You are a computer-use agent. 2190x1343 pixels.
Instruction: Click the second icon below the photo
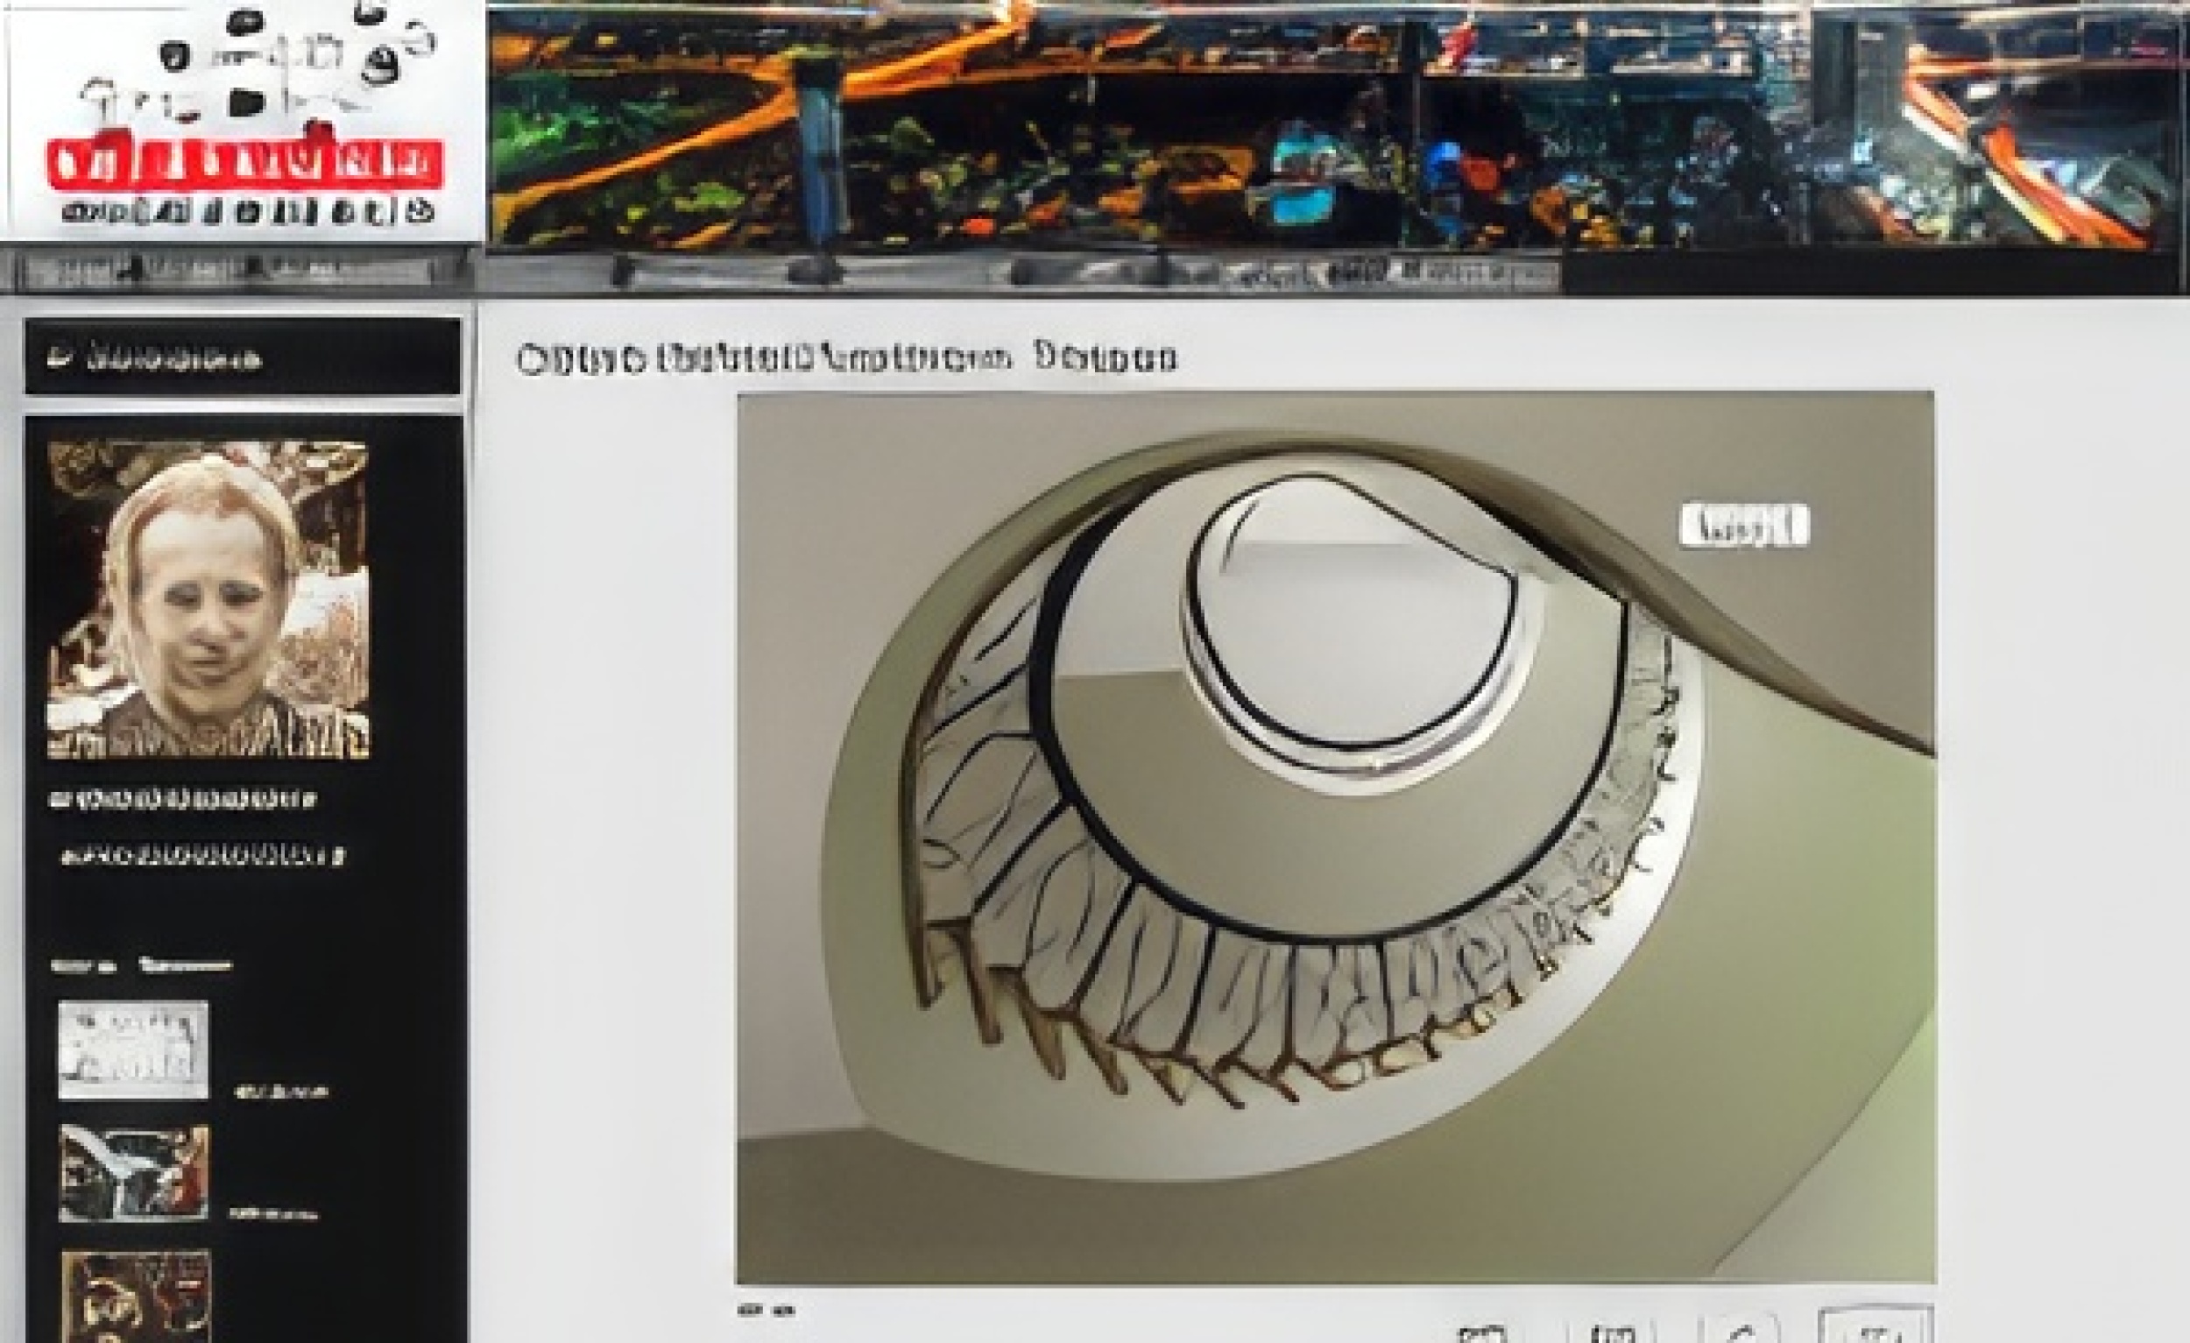point(1611,1332)
